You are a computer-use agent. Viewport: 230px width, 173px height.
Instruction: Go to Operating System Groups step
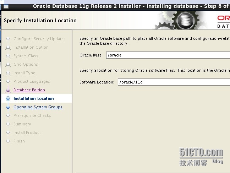tap(38, 107)
